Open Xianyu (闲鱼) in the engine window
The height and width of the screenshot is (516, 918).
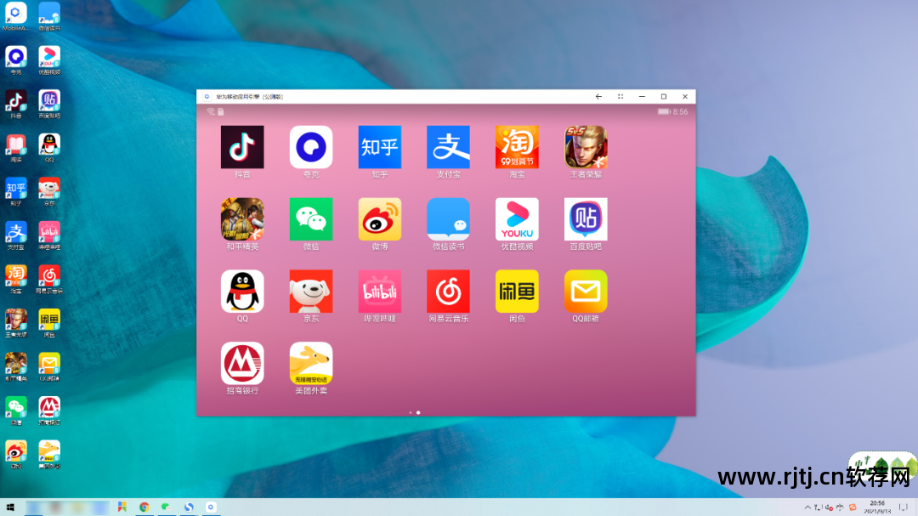coord(517,291)
